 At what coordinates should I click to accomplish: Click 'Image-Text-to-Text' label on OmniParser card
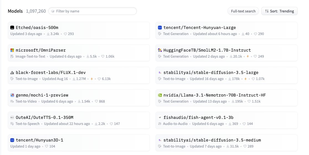tap(30, 57)
